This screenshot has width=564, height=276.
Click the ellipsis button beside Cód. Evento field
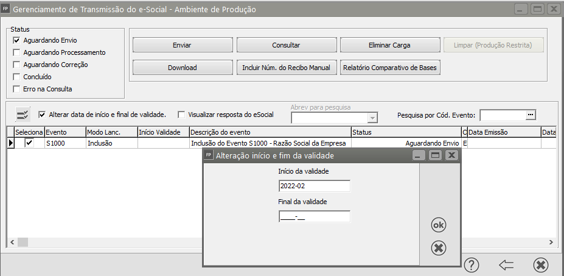point(530,115)
